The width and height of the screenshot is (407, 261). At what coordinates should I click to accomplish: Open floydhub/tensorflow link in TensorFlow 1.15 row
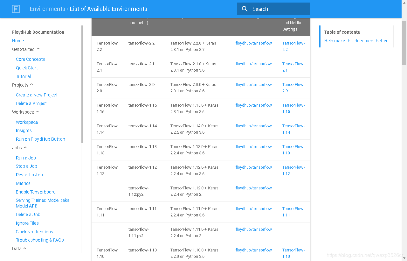pos(254,105)
